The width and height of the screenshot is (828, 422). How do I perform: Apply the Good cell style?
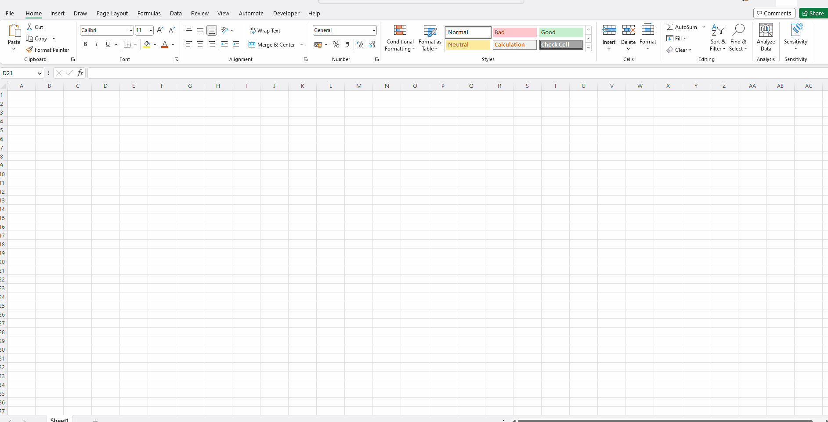[x=561, y=32]
